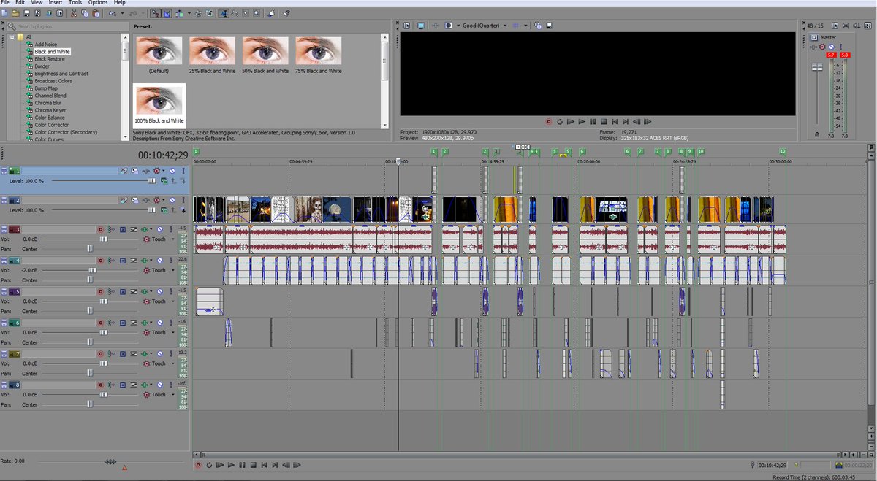Click the Search plug-ins input field

[69, 26]
